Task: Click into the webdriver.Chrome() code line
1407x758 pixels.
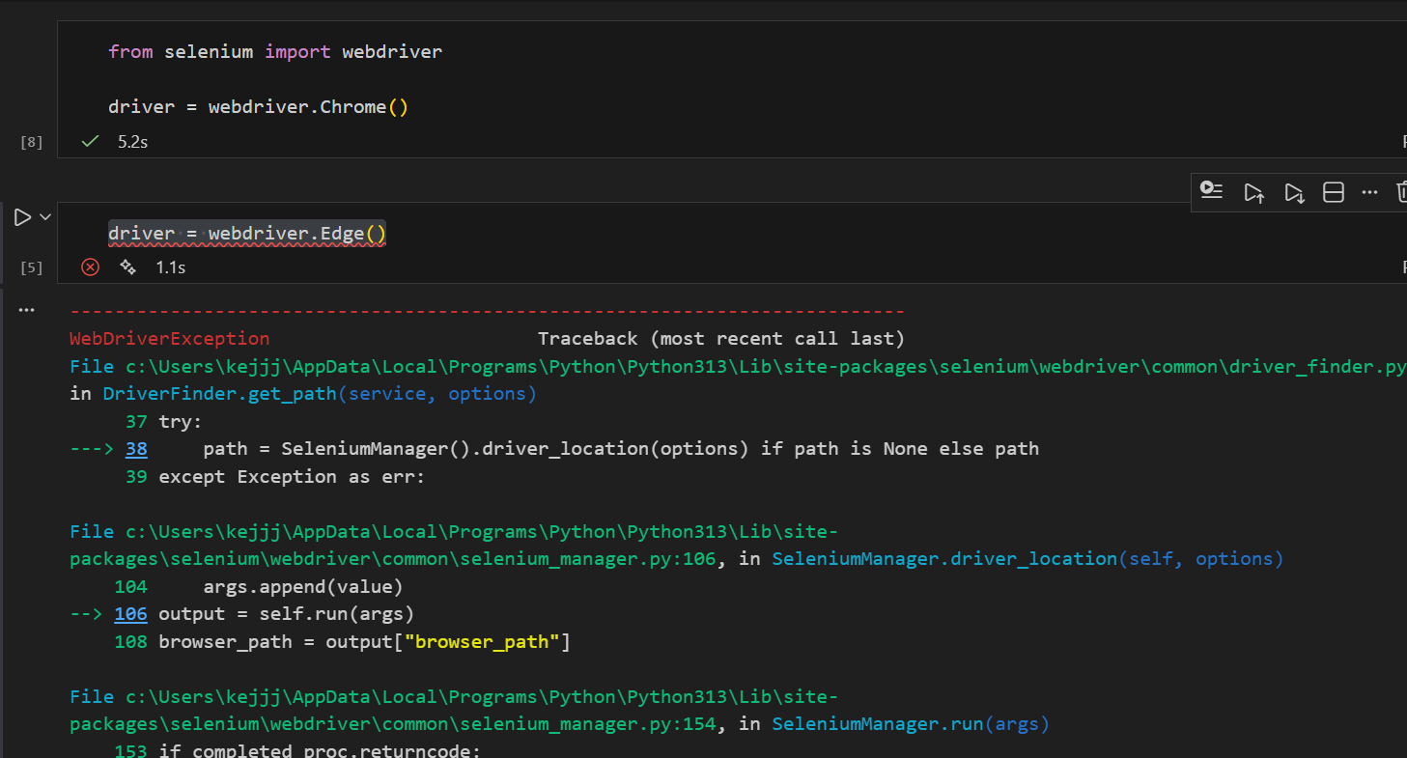Action: (258, 107)
